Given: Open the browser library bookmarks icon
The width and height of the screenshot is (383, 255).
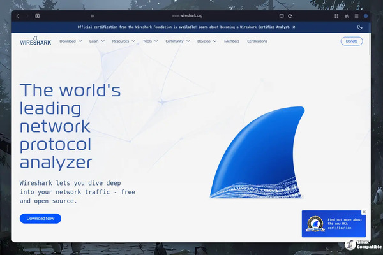Looking at the screenshot, I should point(346,15).
